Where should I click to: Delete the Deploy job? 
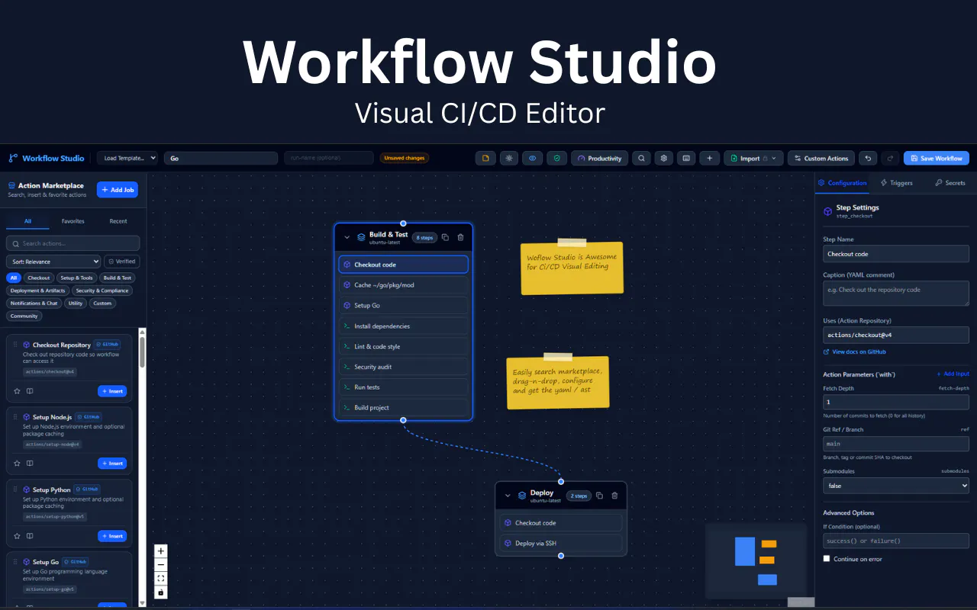(x=614, y=496)
